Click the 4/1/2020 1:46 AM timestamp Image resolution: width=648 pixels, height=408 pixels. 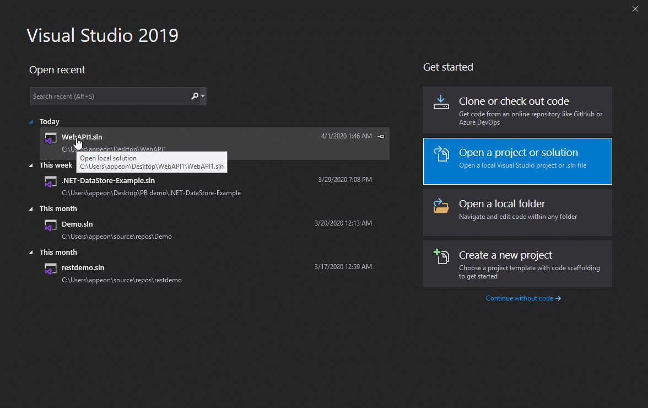(346, 136)
